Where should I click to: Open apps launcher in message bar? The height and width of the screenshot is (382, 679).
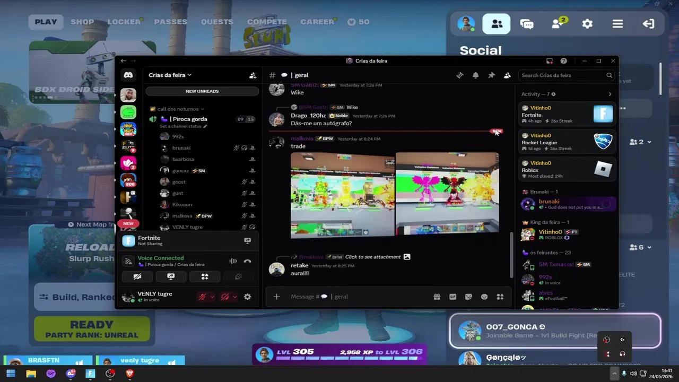(x=500, y=297)
